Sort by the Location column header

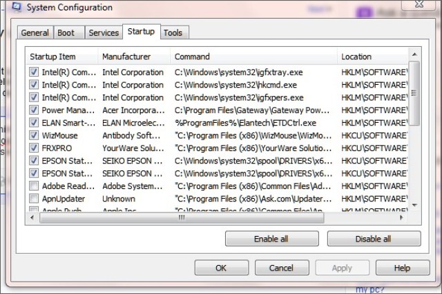click(373, 57)
